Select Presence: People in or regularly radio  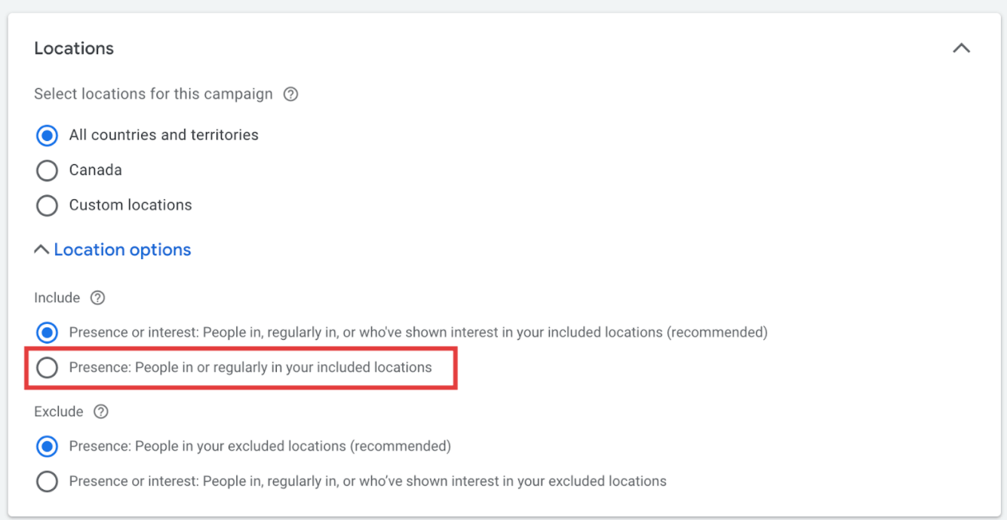[47, 368]
